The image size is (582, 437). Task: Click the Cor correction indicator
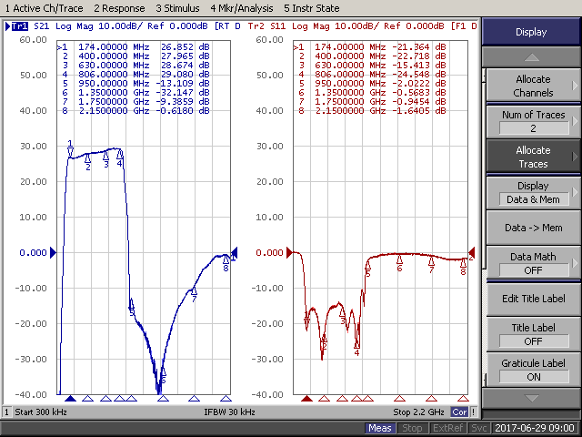pyautogui.click(x=459, y=412)
